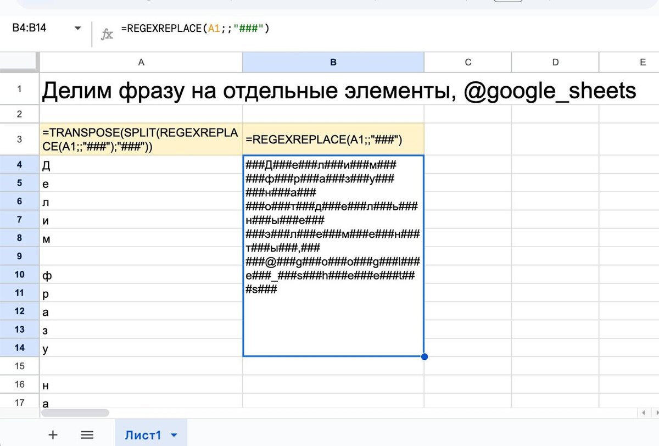659x446 pixels.
Task: Click cell A4 containing "Д"
Action: (141, 165)
